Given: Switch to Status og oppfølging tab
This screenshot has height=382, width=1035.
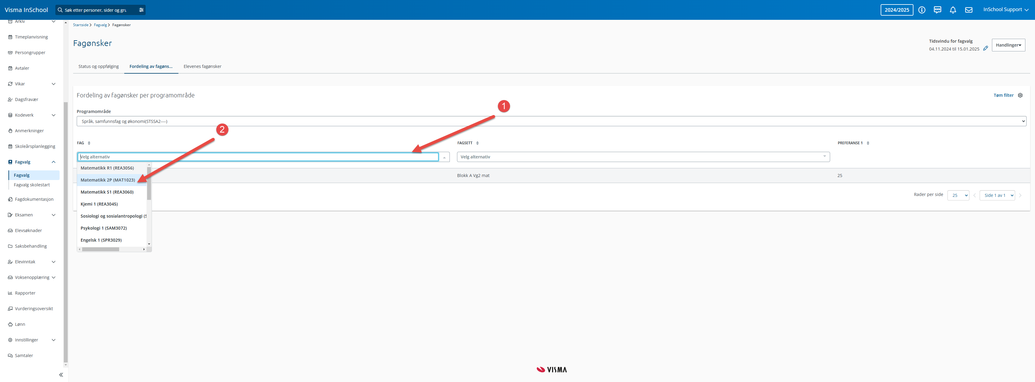Looking at the screenshot, I should tap(98, 67).
